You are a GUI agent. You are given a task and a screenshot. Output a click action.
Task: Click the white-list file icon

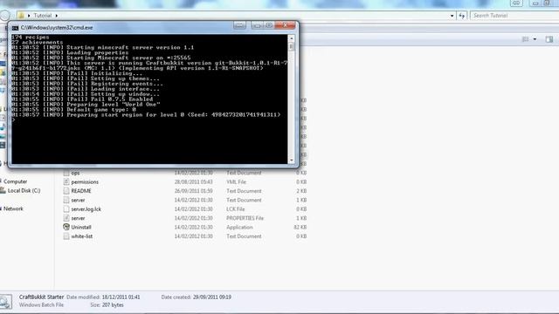coord(66,236)
